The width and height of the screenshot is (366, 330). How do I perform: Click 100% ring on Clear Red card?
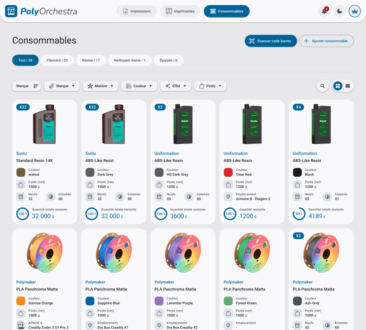230,214
